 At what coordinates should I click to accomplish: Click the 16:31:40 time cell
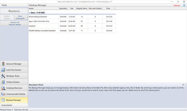point(109,21)
